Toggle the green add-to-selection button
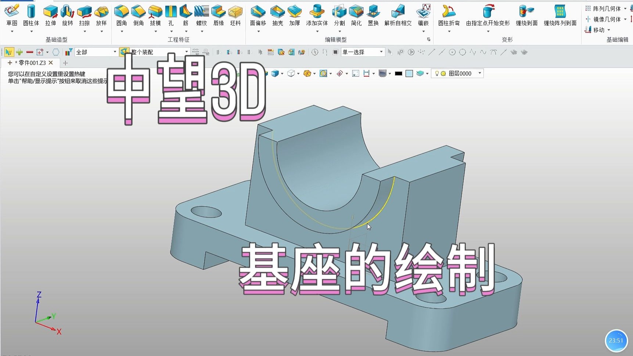 (x=19, y=52)
